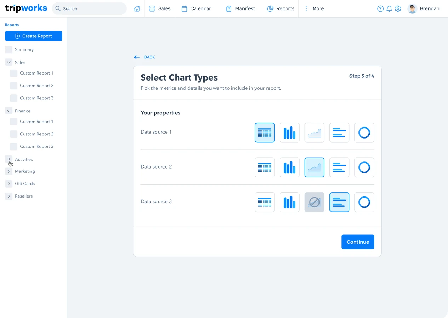Expand the Resellers section chevron

pyautogui.click(x=9, y=196)
